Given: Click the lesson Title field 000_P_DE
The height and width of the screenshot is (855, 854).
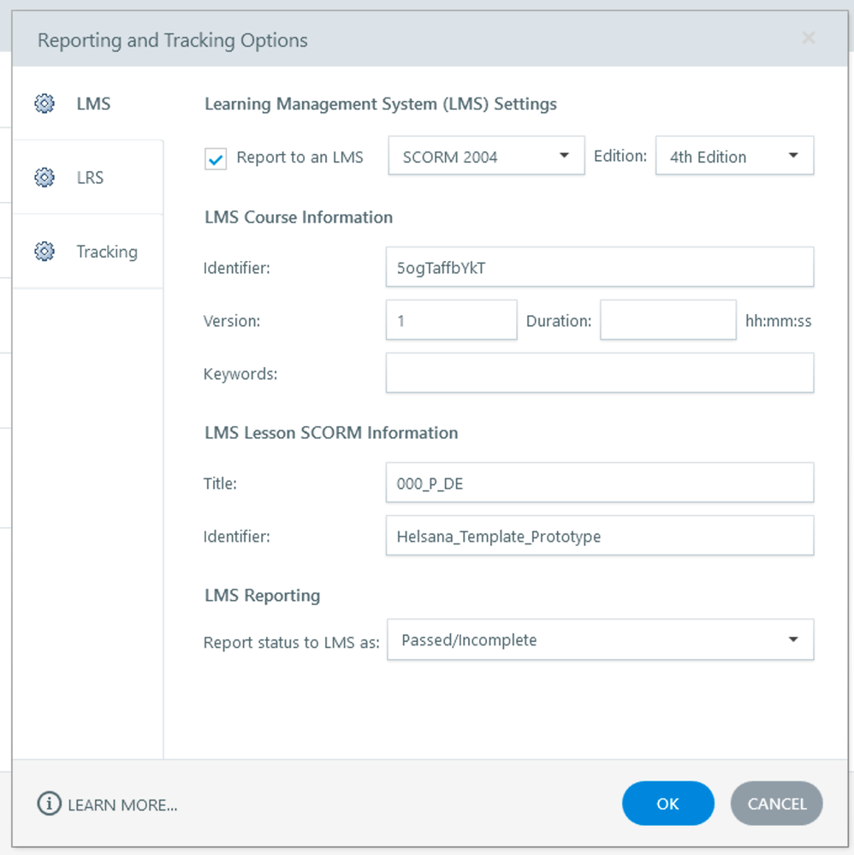Looking at the screenshot, I should (599, 484).
